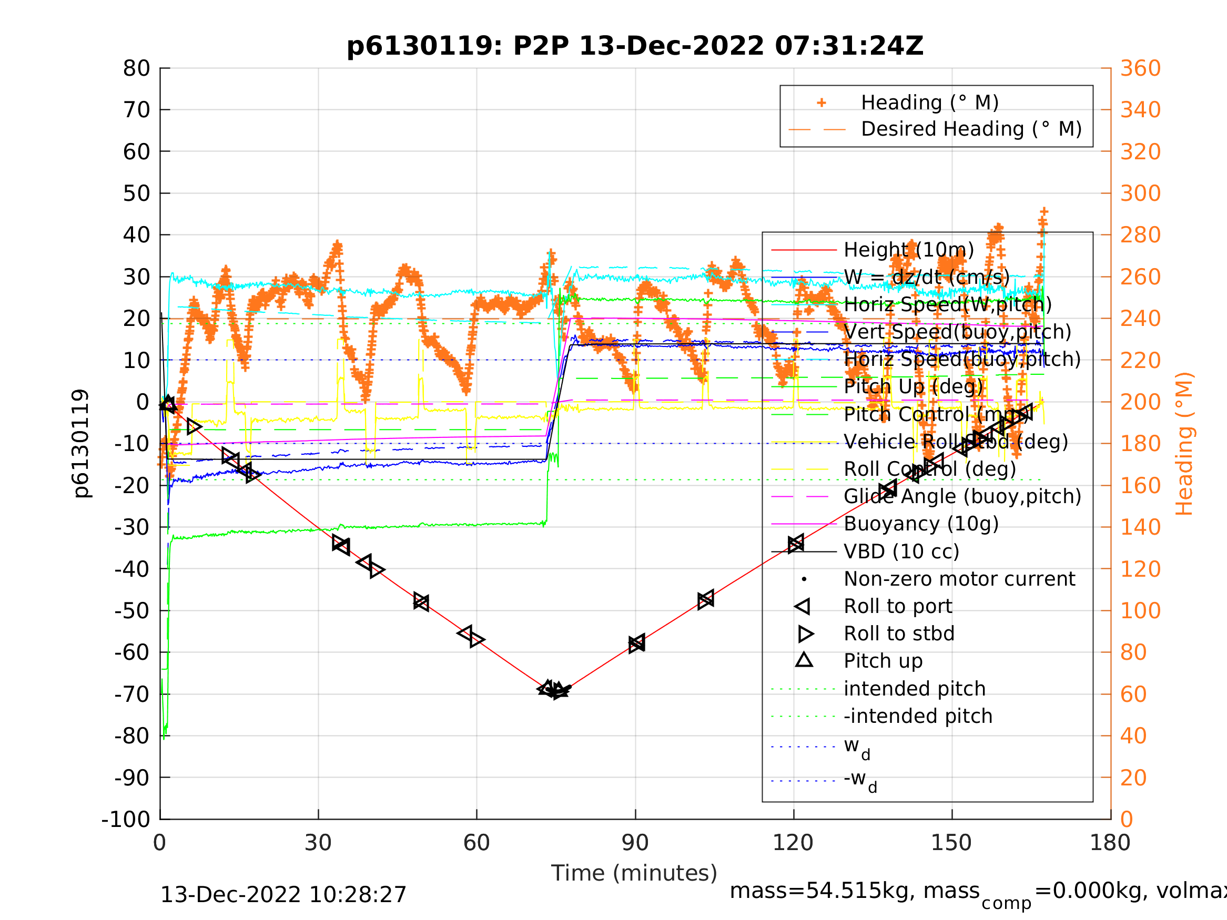Click the right y-axis tick label 360

point(1140,68)
